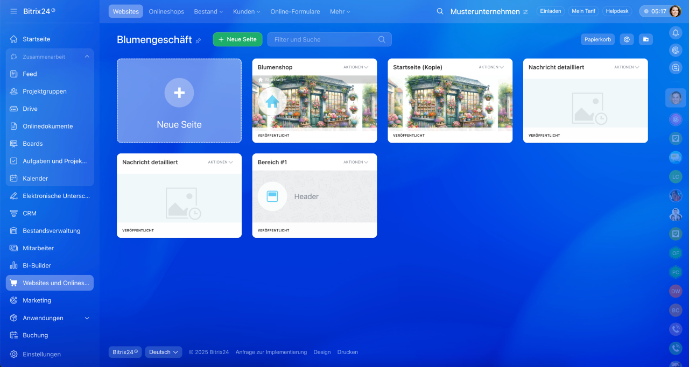Open chat with BC contact avatar
Screen dimensions: 689x367
(676, 310)
